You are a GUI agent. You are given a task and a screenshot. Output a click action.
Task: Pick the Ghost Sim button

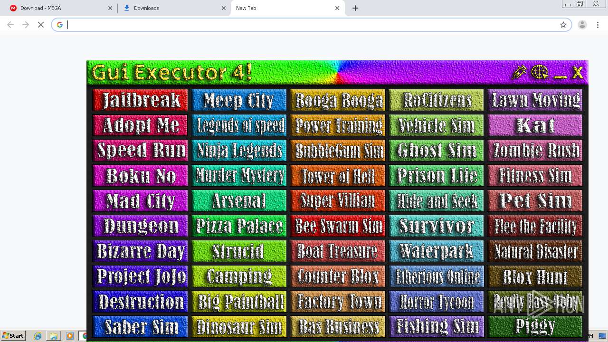pyautogui.click(x=437, y=151)
